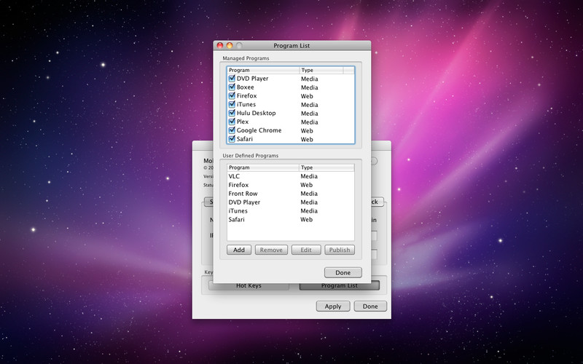This screenshot has height=364, width=583.
Task: Uncheck the DVD Player checkbox
Action: pyautogui.click(x=232, y=79)
